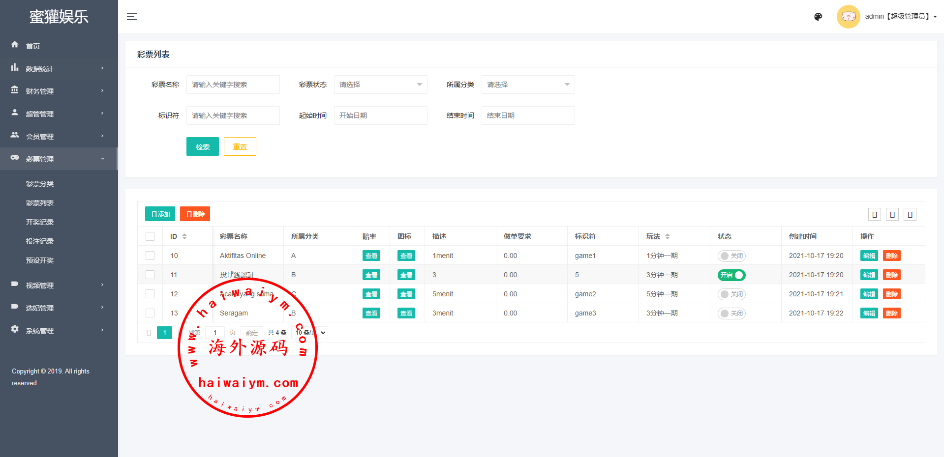944x457 pixels.
Task: Click the sidebar collapse hamburger icon
Action: click(x=131, y=17)
